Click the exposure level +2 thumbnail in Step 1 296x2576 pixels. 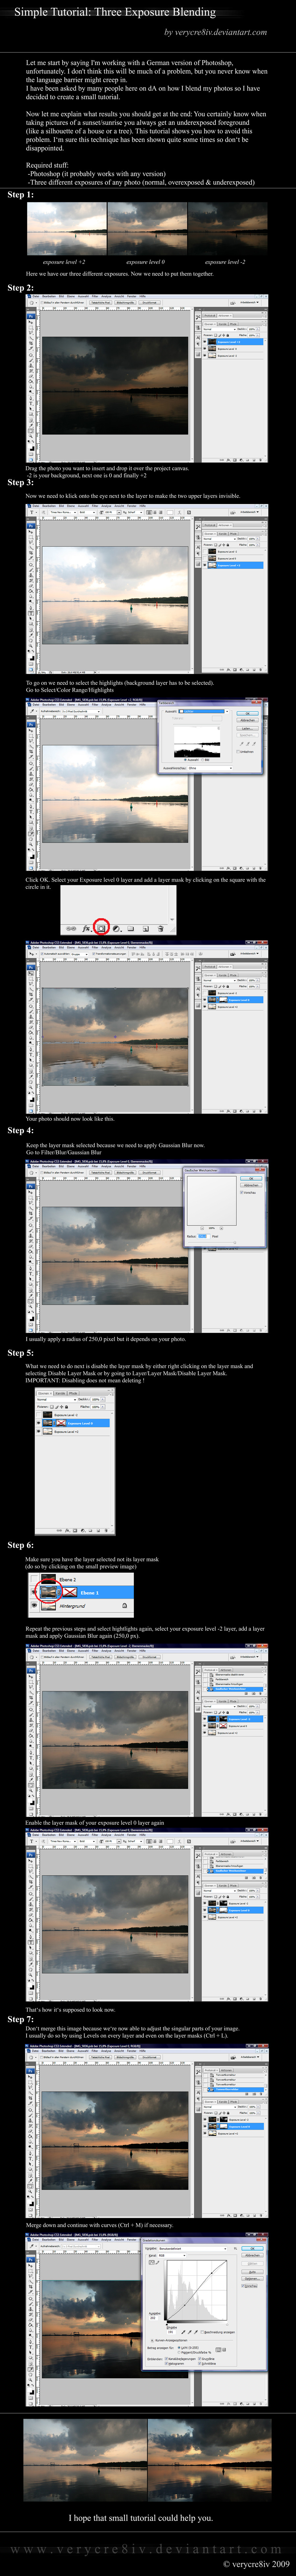coord(67,229)
